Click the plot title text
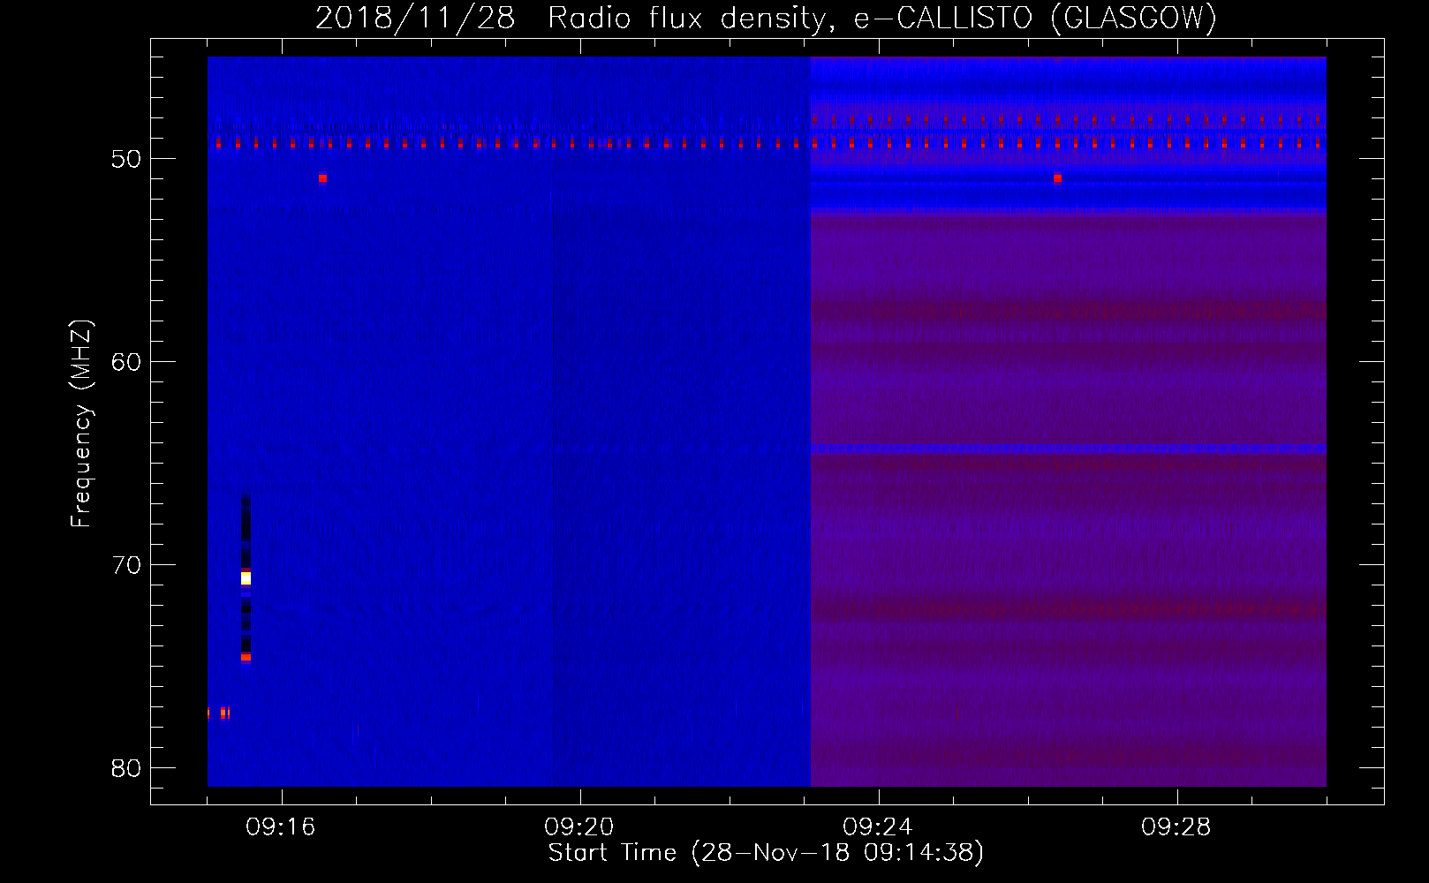Image resolution: width=1429 pixels, height=883 pixels. pyautogui.click(x=766, y=19)
